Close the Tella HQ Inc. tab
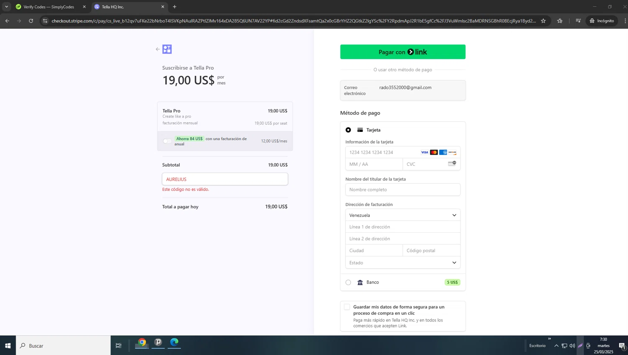Image resolution: width=628 pixels, height=355 pixels. 163,7
